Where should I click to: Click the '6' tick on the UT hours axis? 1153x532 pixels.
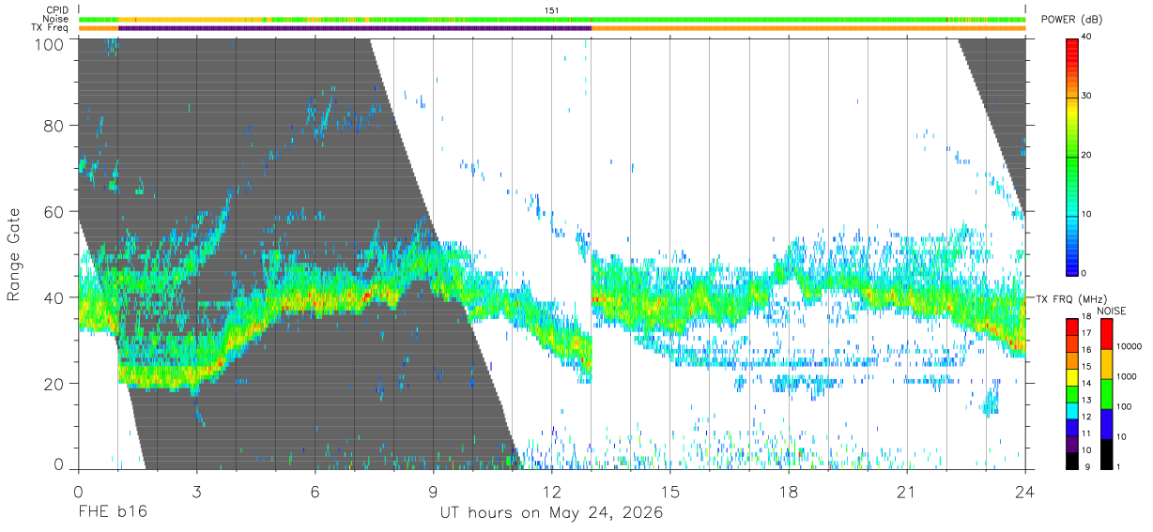coord(315,492)
